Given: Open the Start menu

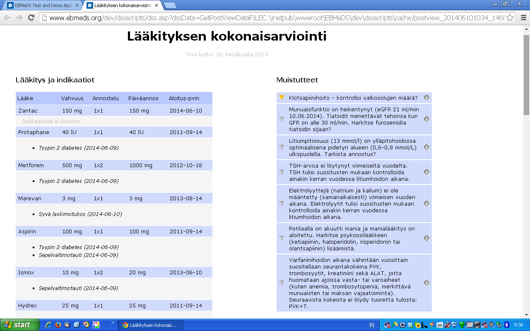Looking at the screenshot, I should point(20,325).
